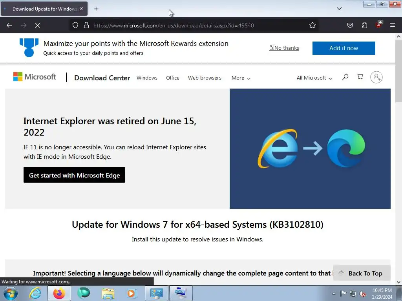Open a new tab with plus button

(x=96, y=9)
